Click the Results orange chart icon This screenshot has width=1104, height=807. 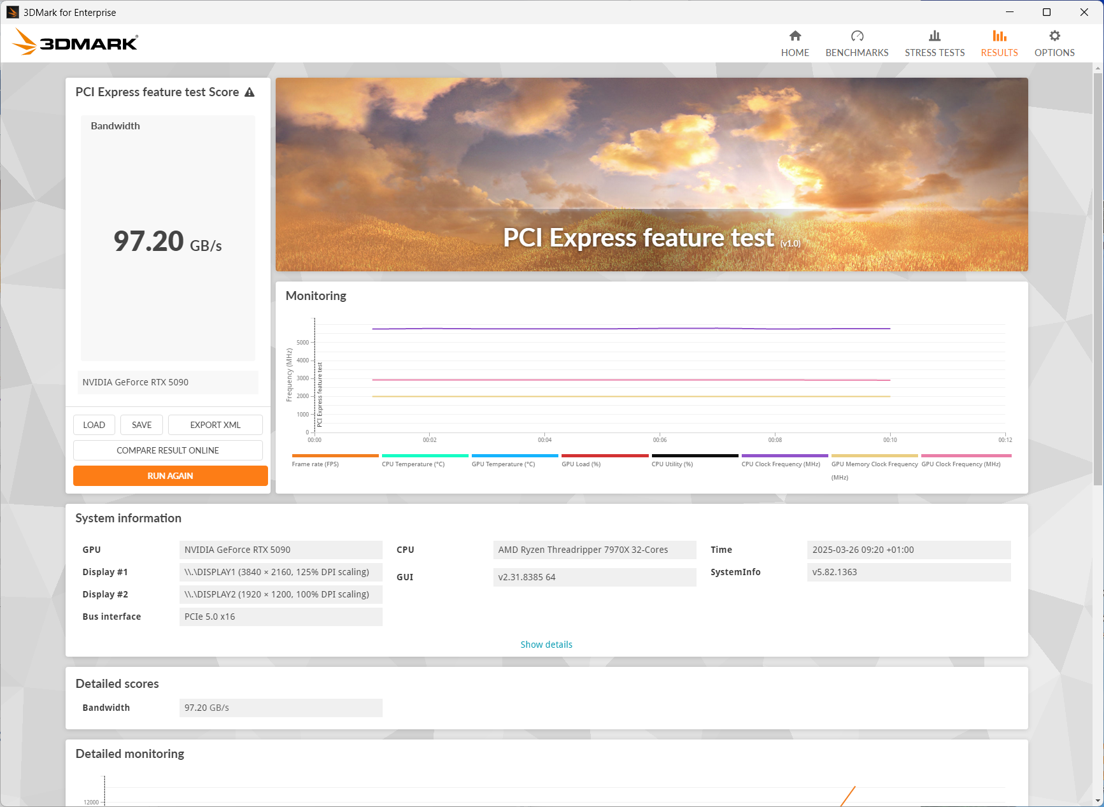click(1000, 36)
